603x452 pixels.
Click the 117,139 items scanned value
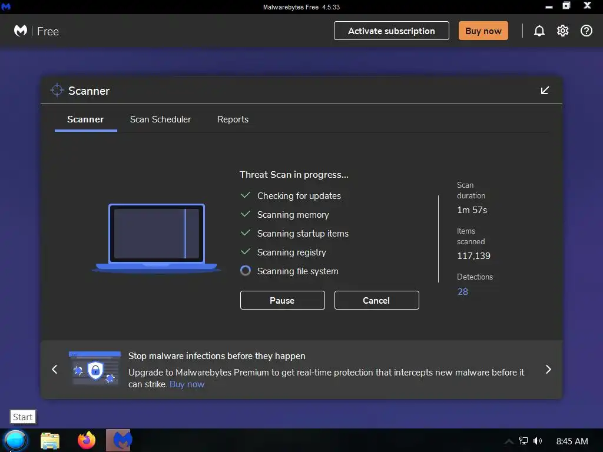click(473, 256)
